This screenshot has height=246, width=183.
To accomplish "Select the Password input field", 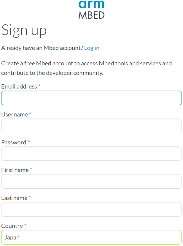I will pos(91,154).
